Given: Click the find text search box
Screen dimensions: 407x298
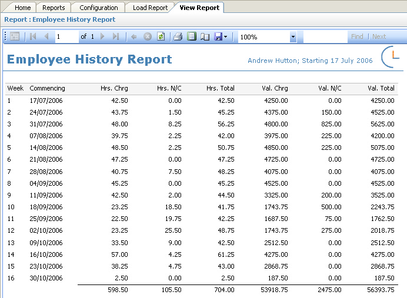Looking at the screenshot, I should pyautogui.click(x=325, y=36).
